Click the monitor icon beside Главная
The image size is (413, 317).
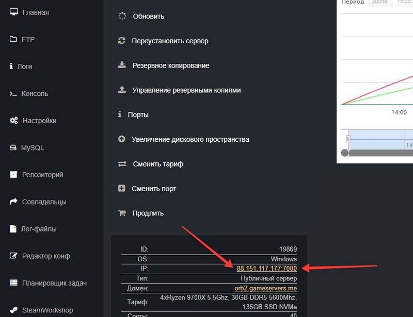(14, 12)
